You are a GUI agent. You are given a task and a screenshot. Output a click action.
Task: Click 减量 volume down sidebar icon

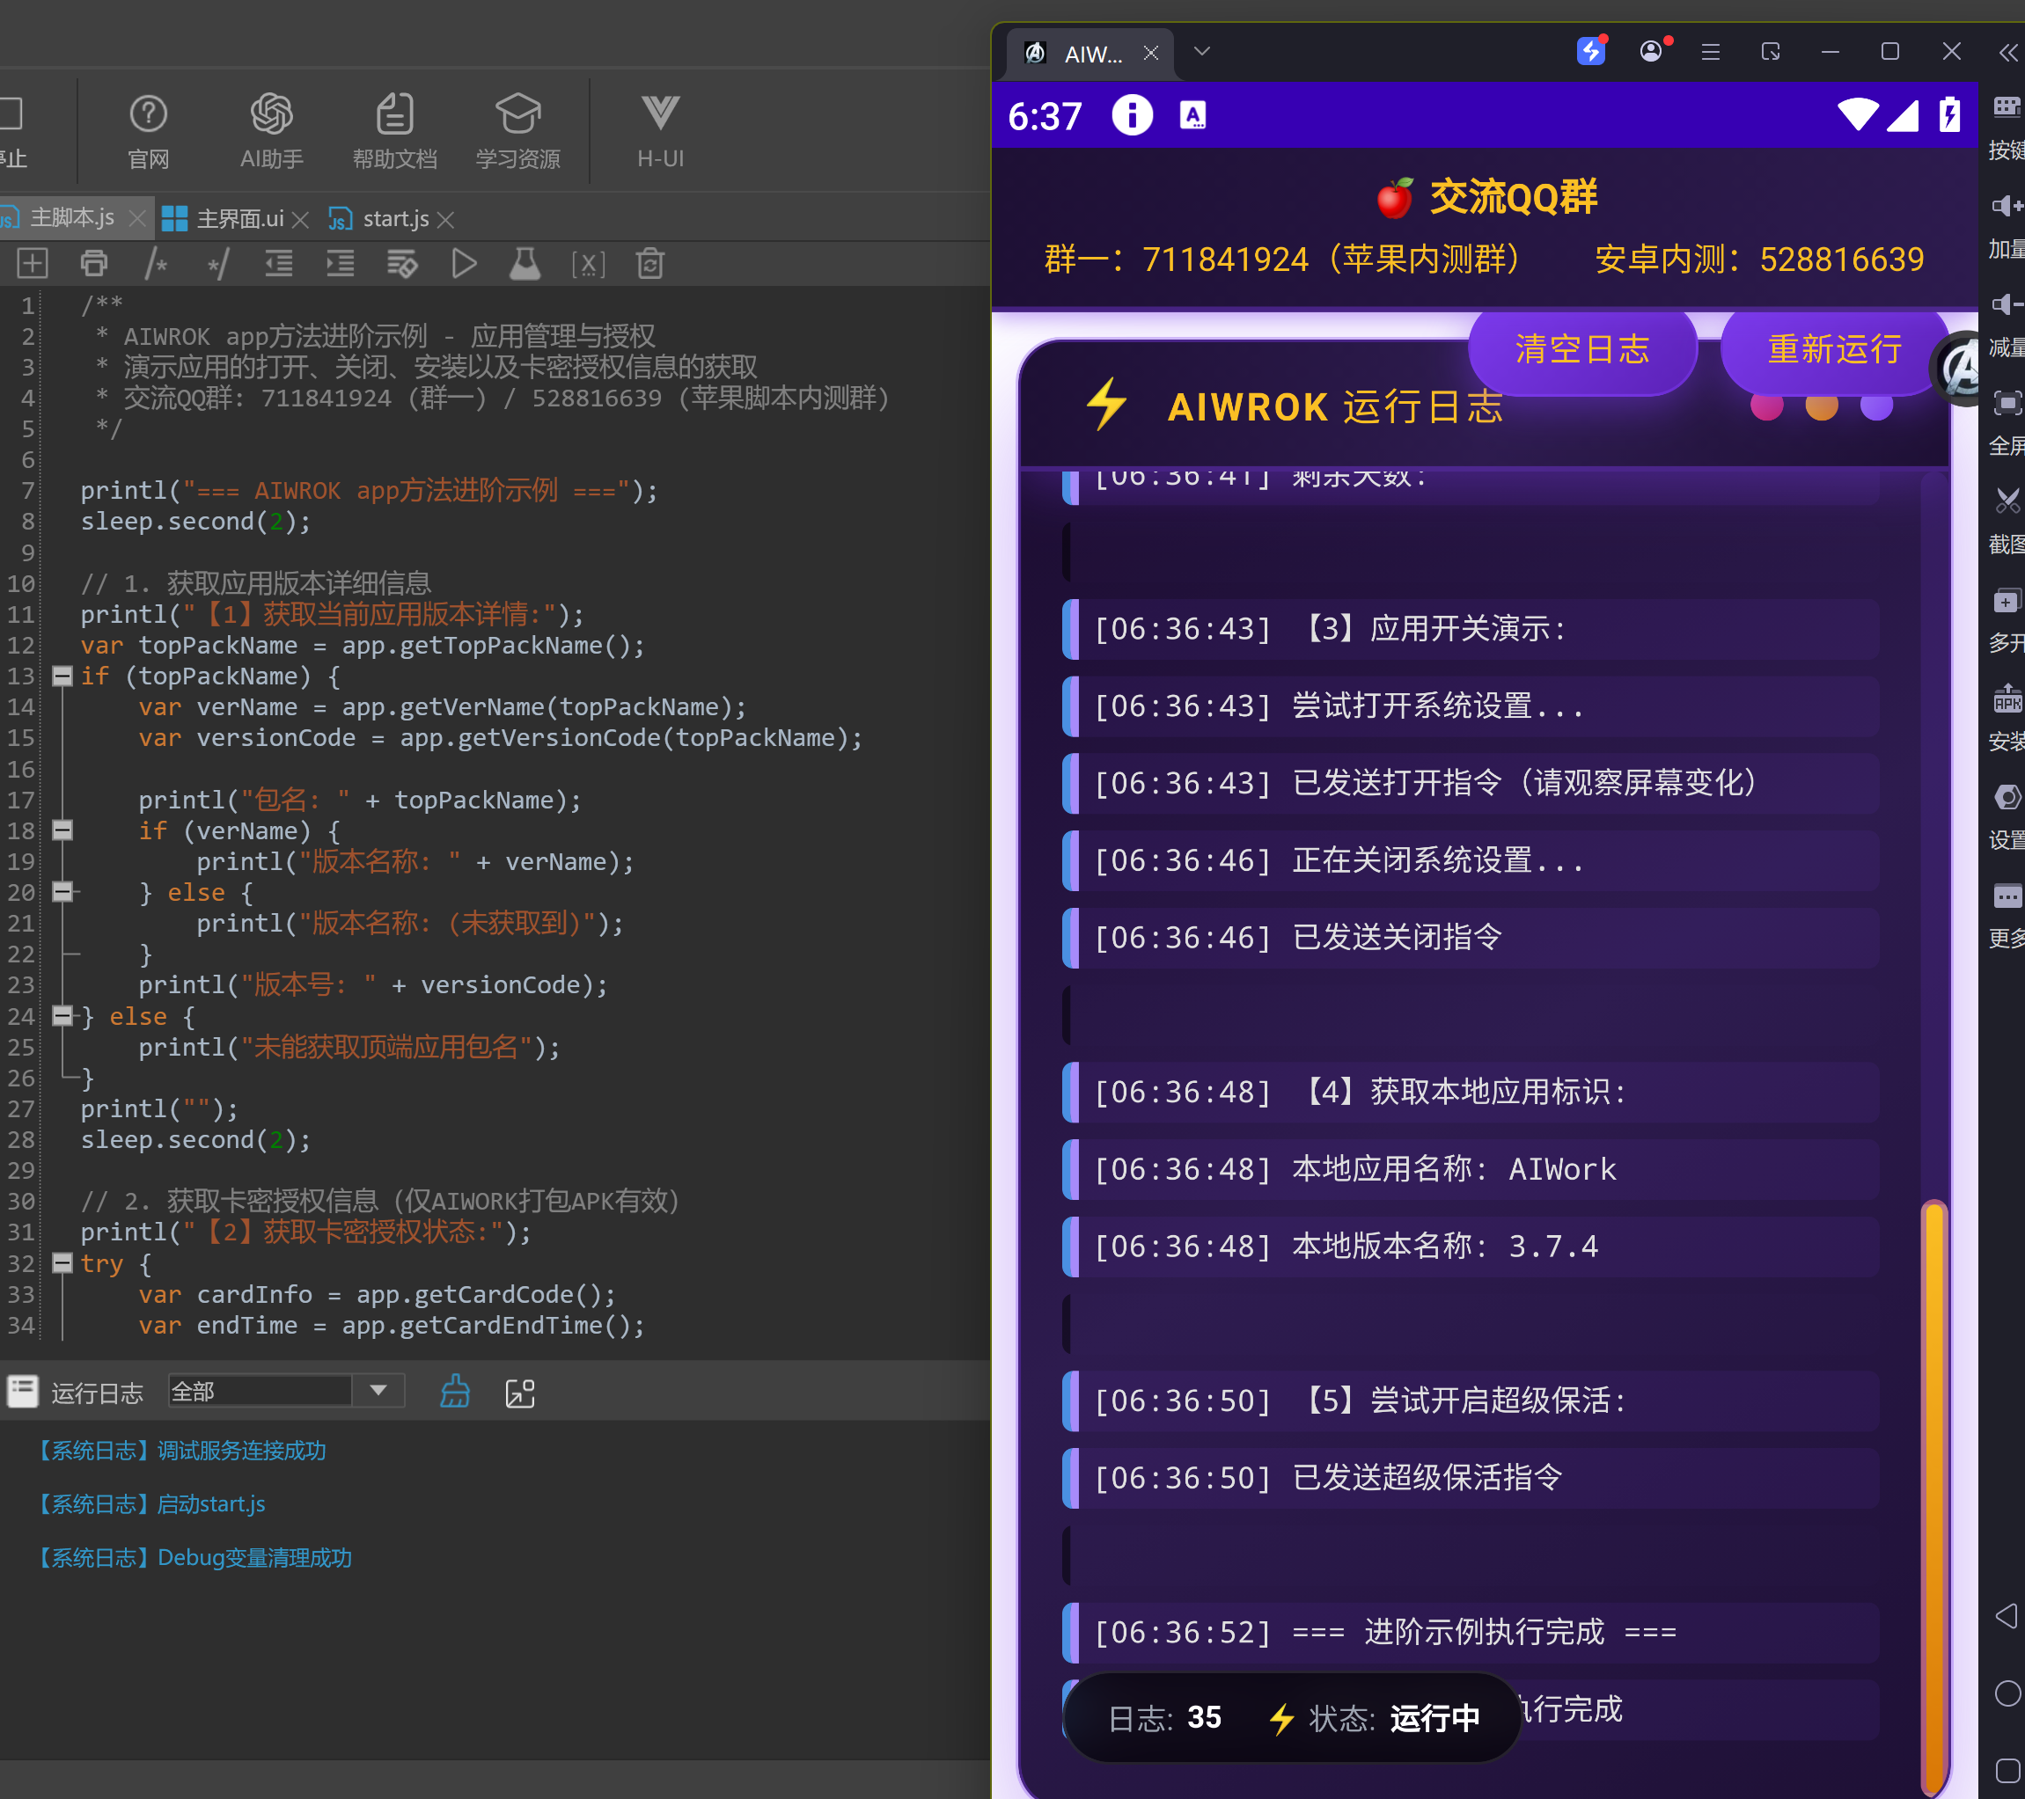click(x=2008, y=325)
